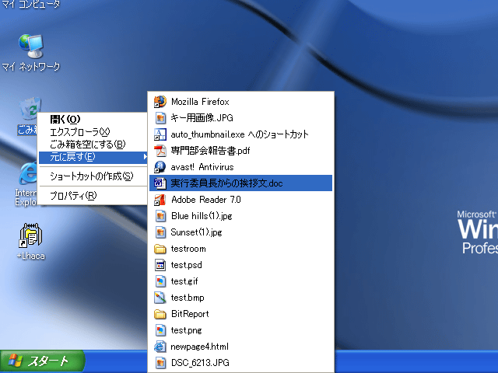The width and height of the screenshot is (498, 373).
Task: Open the スタート button on the taskbar
Action: point(43,361)
